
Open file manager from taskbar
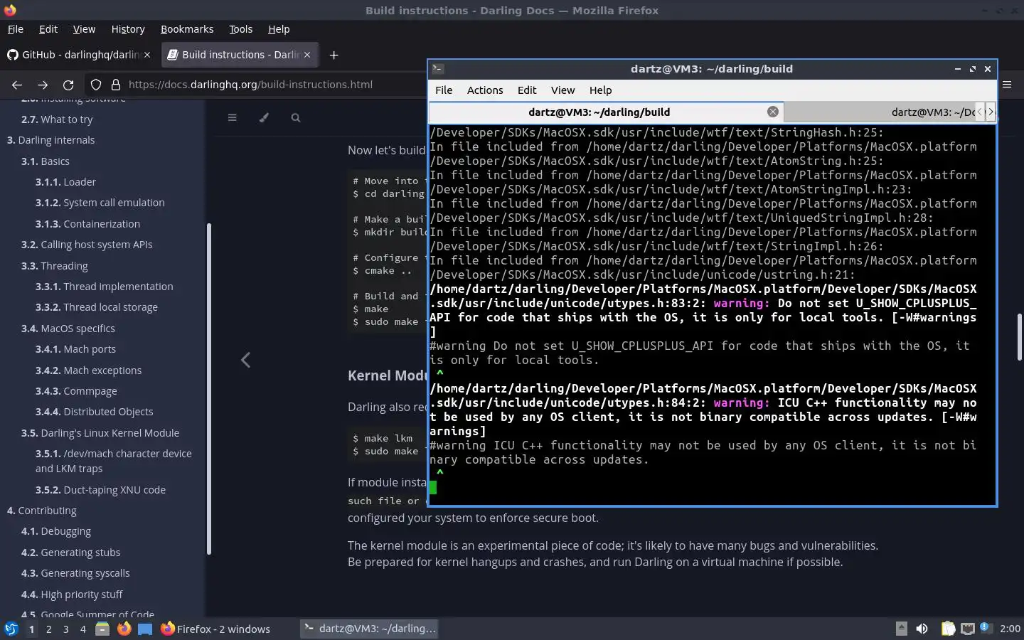(x=102, y=629)
